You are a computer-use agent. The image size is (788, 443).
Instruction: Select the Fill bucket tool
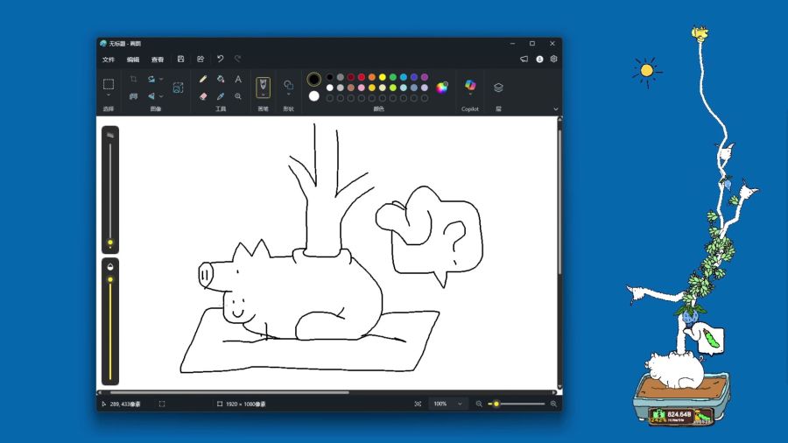[x=221, y=79]
